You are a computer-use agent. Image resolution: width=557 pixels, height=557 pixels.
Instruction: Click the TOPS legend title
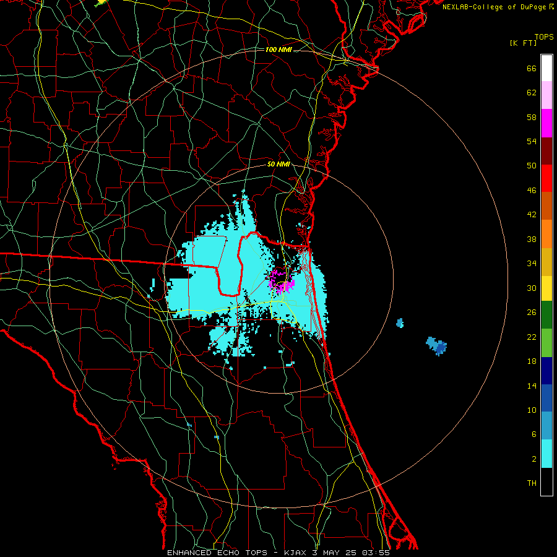[x=544, y=37]
